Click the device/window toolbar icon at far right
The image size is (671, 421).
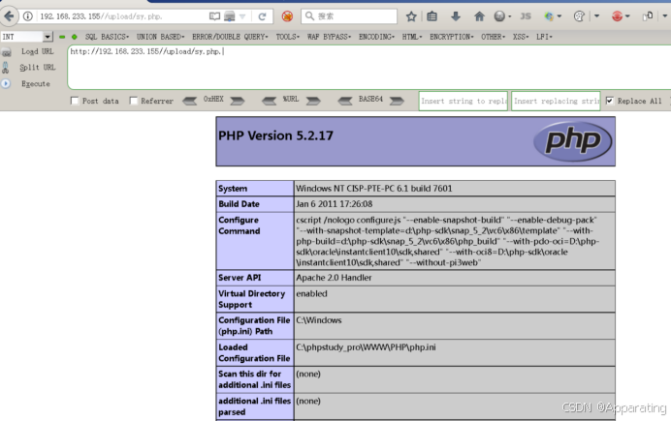point(648,16)
